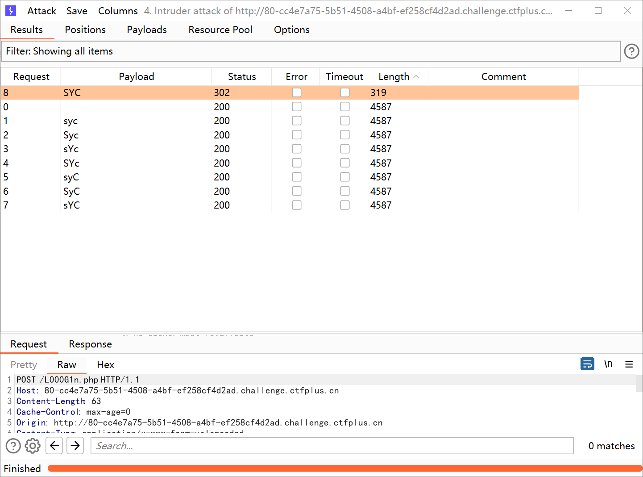This screenshot has height=477, width=643.
Task: Click the attack progress bar
Action: [344, 469]
